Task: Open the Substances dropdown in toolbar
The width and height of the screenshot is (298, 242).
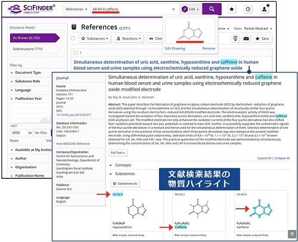Action: 95,38
